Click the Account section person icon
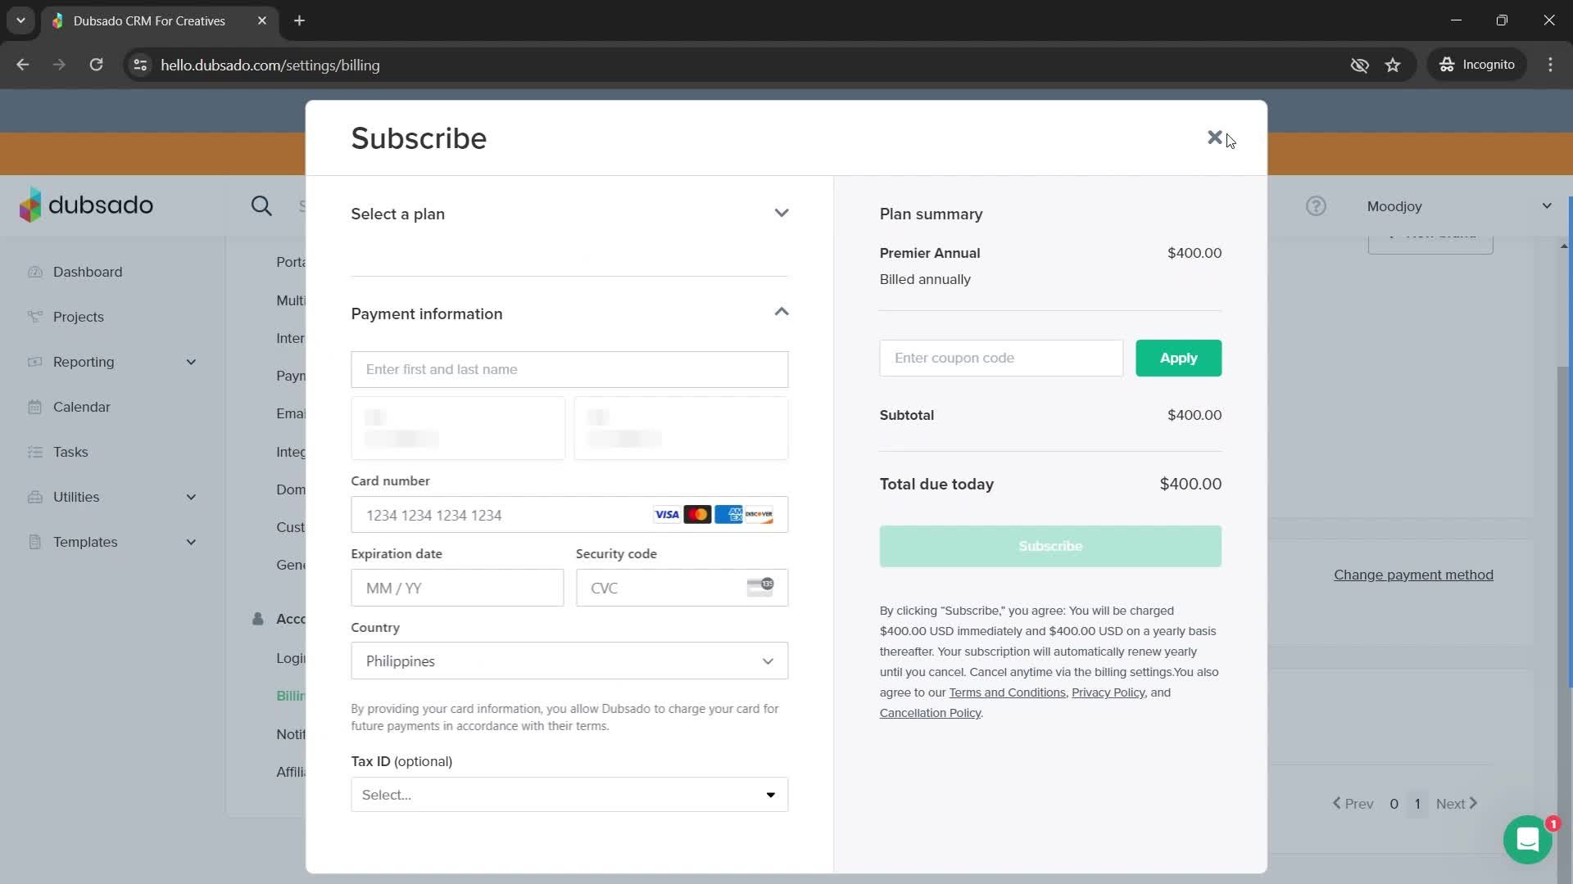Viewport: 1573px width, 884px height. 258,619
